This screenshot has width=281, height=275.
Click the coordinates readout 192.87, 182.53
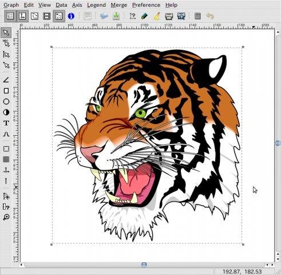click(242, 272)
